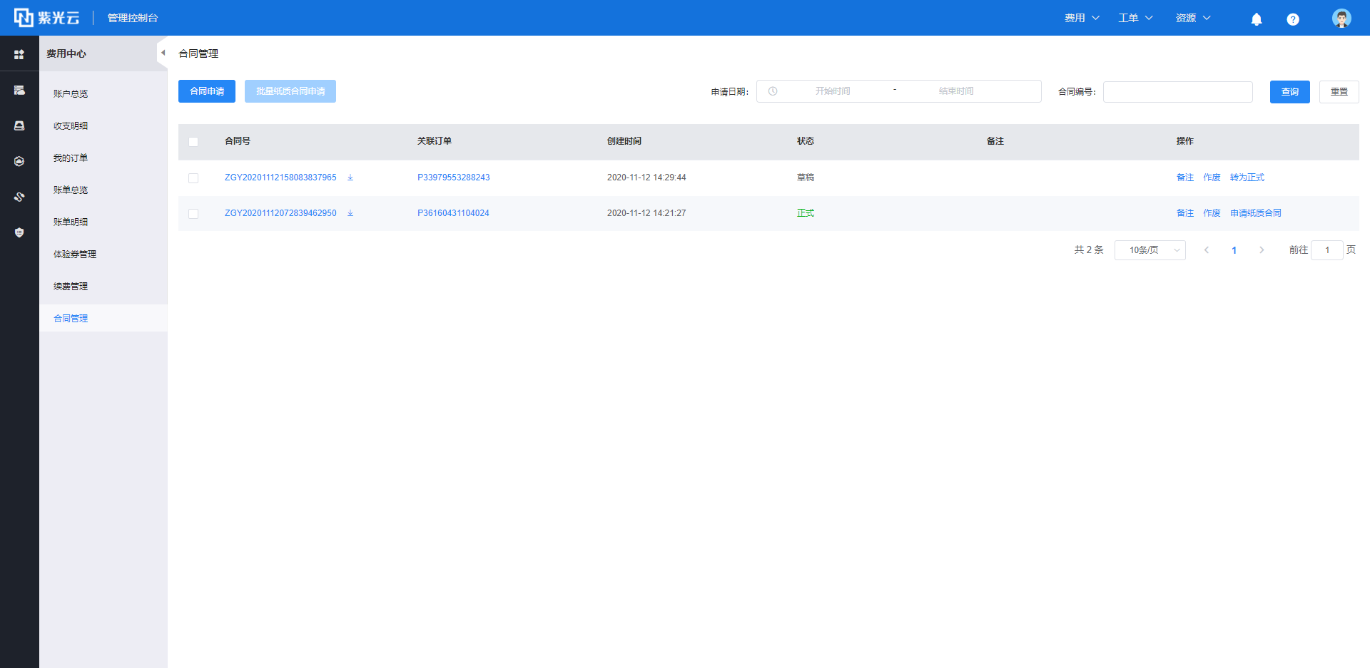Screen dimensions: 1370x668
Task: Open order link P36160431104024
Action: [453, 213]
